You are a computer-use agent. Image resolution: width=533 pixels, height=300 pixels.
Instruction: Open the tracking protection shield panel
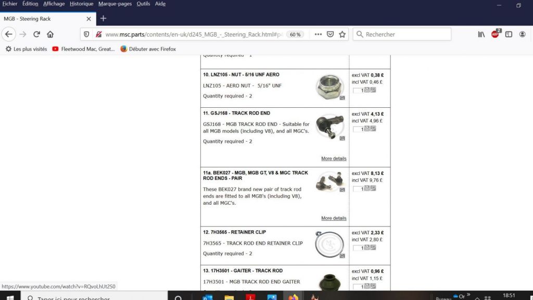[86, 34]
